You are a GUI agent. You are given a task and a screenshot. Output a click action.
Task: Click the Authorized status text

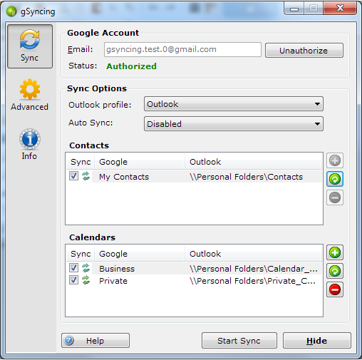(131, 66)
